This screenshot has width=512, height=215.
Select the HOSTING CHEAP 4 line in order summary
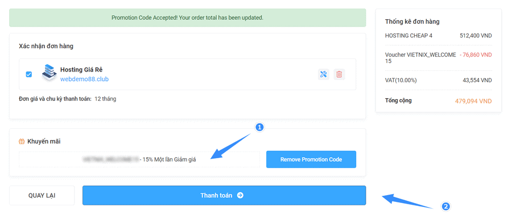click(439, 36)
